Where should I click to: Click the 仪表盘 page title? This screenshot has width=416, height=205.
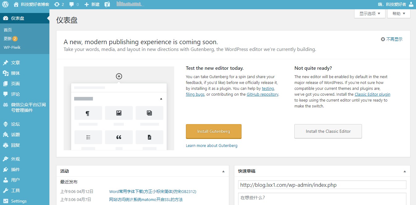click(x=67, y=20)
